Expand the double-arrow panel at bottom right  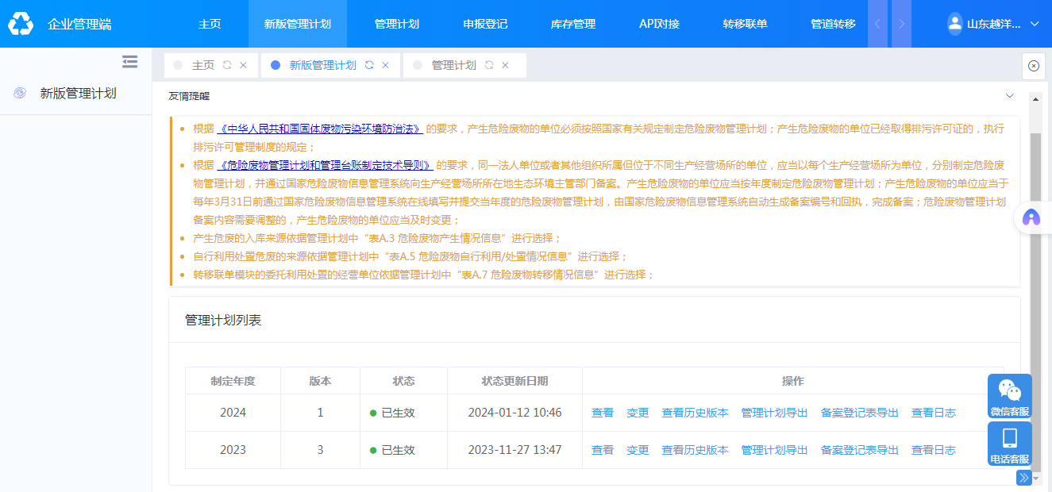1023,478
